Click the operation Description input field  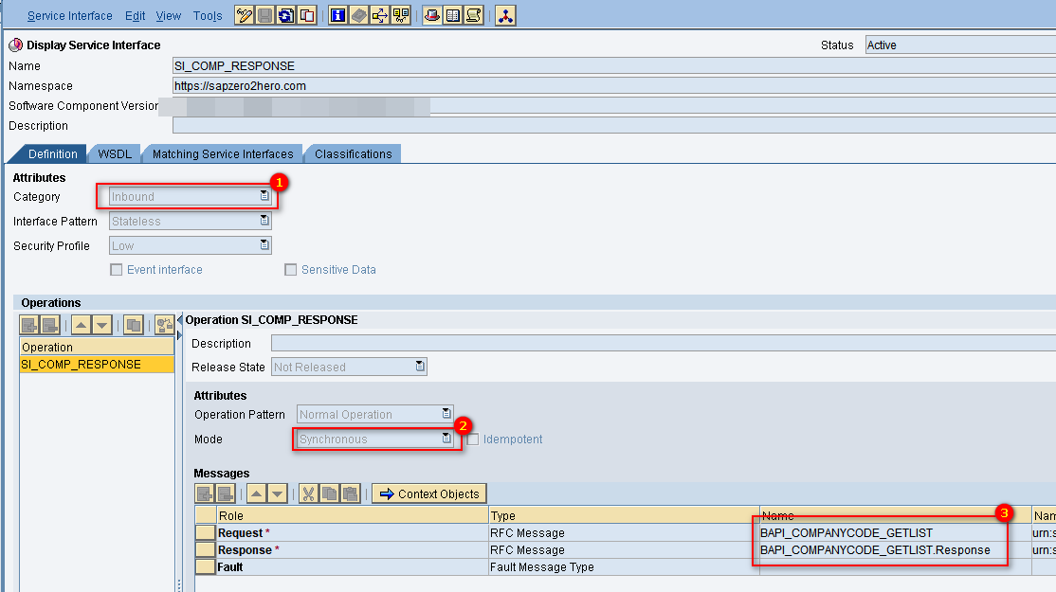pos(654,344)
